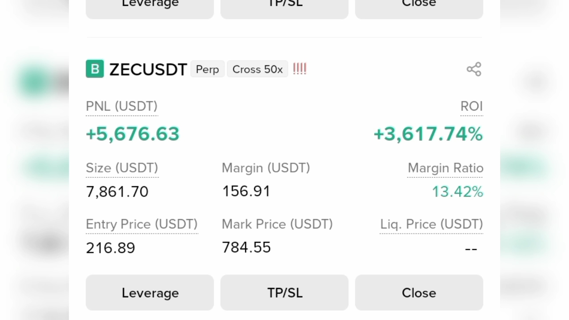Viewport: 569px width, 320px height.
Task: Open TP/SL for ZECUSDT position
Action: [x=284, y=292]
